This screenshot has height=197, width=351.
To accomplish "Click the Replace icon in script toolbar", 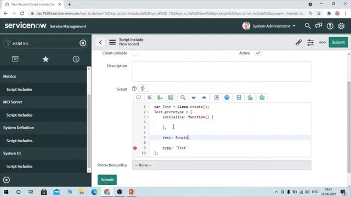I will [x=160, y=97].
